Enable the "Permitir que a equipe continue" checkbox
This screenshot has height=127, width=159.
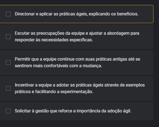[x=8, y=63]
